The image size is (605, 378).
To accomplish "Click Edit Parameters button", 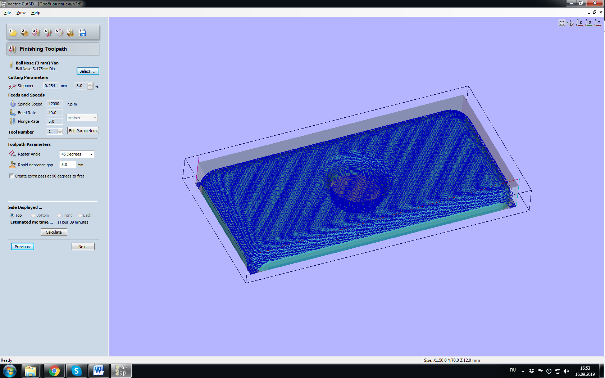I will coord(83,131).
